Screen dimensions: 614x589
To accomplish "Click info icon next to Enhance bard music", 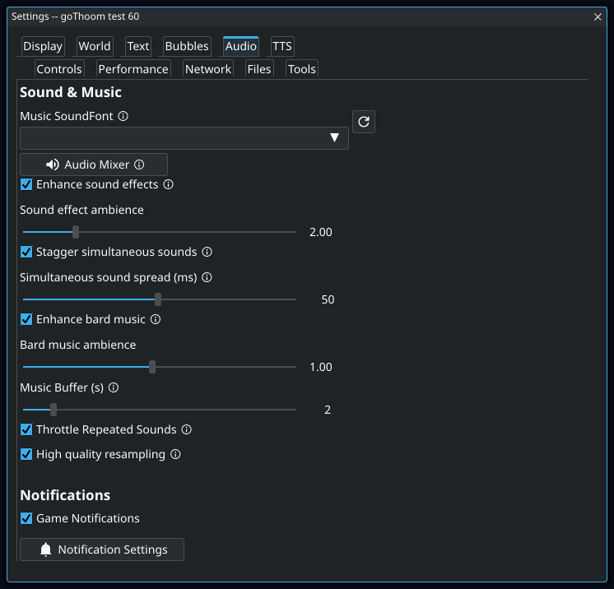I will click(x=156, y=319).
